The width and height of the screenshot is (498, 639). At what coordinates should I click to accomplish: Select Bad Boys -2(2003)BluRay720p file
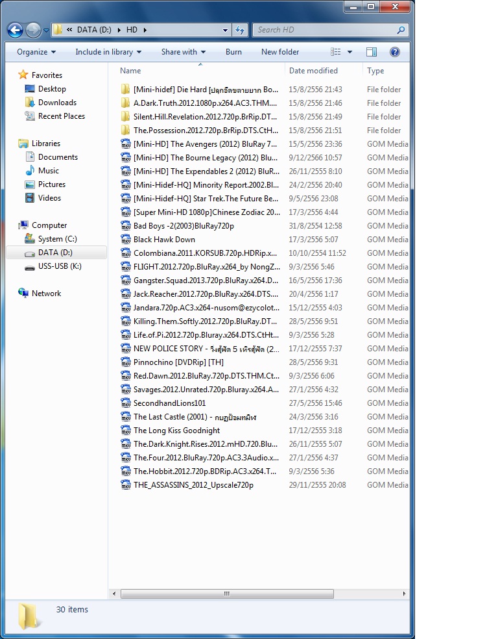[x=184, y=226]
